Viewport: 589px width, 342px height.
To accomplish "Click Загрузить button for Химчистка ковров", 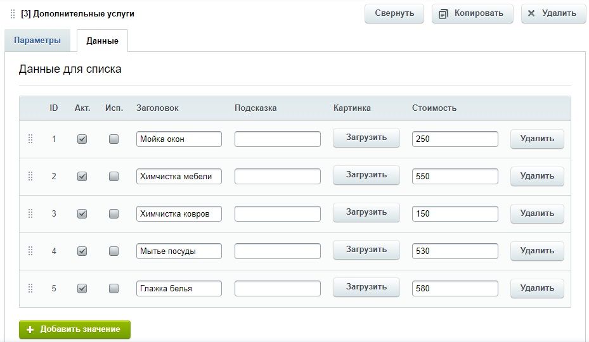I will click(x=366, y=212).
